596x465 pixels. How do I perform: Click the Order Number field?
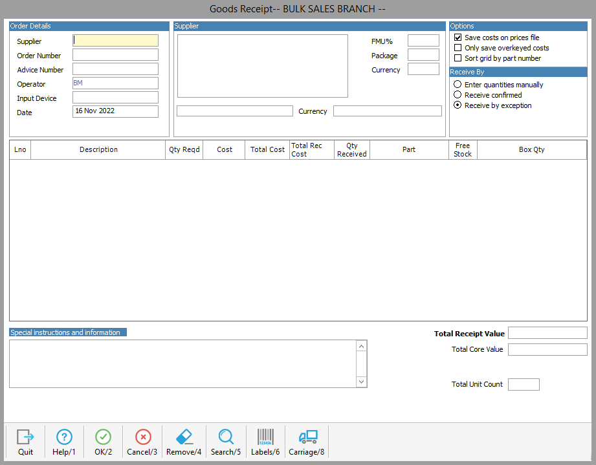pyautogui.click(x=116, y=55)
